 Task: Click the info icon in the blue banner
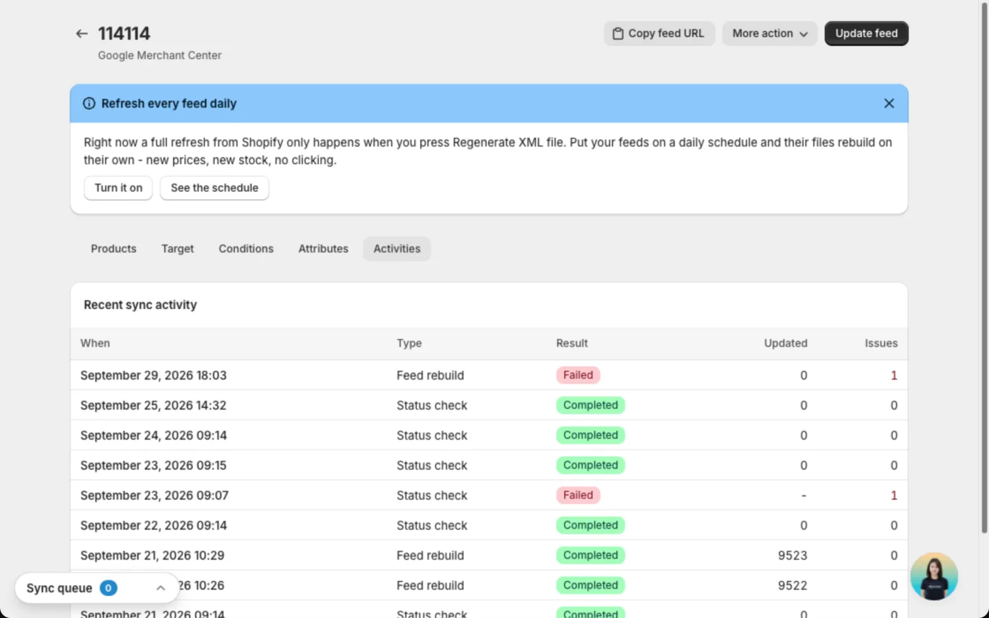click(89, 104)
